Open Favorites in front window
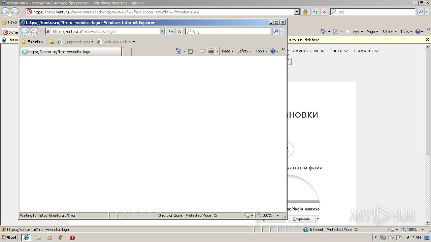The height and width of the screenshot is (242, 431). coord(32,42)
